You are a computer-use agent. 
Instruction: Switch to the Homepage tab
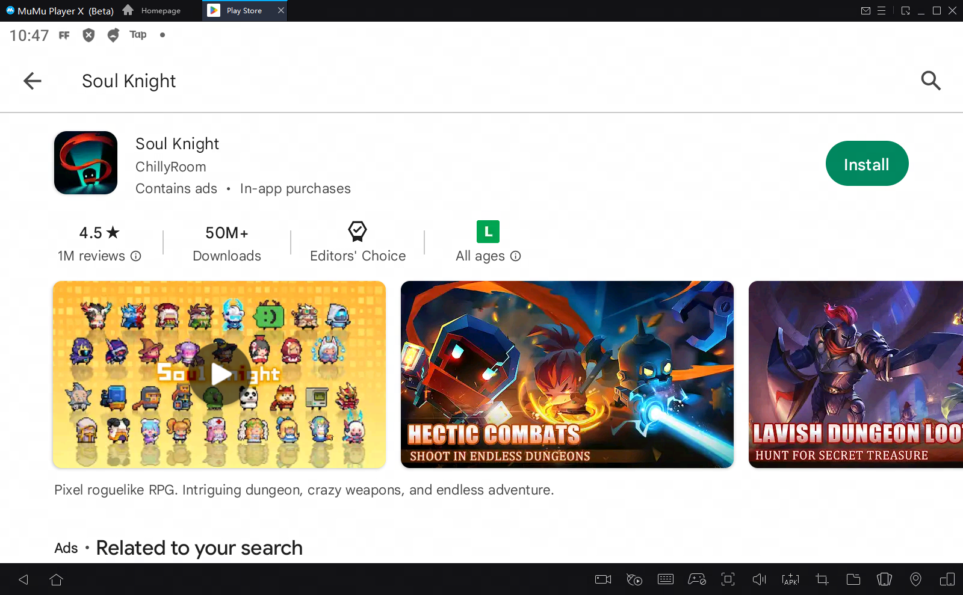point(153,11)
